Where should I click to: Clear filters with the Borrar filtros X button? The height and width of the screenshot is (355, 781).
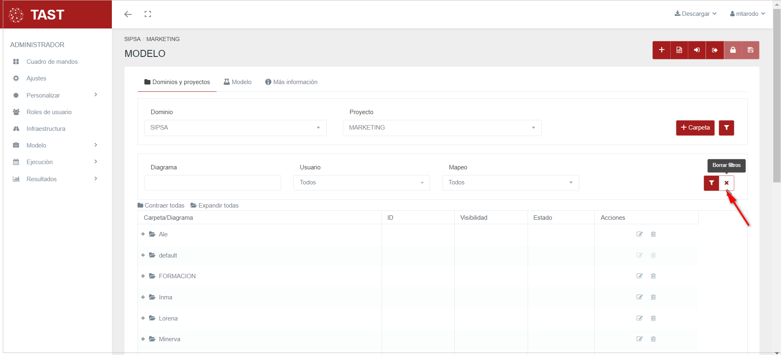726,183
